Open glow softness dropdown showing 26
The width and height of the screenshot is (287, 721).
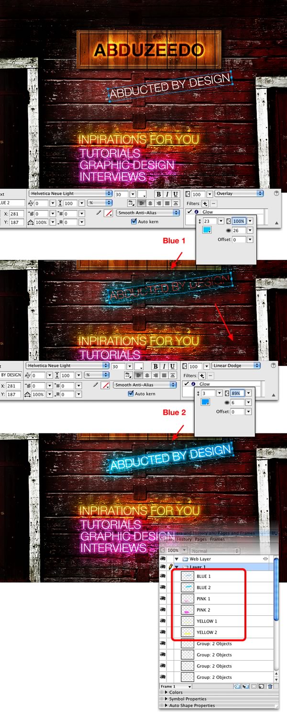[250, 230]
